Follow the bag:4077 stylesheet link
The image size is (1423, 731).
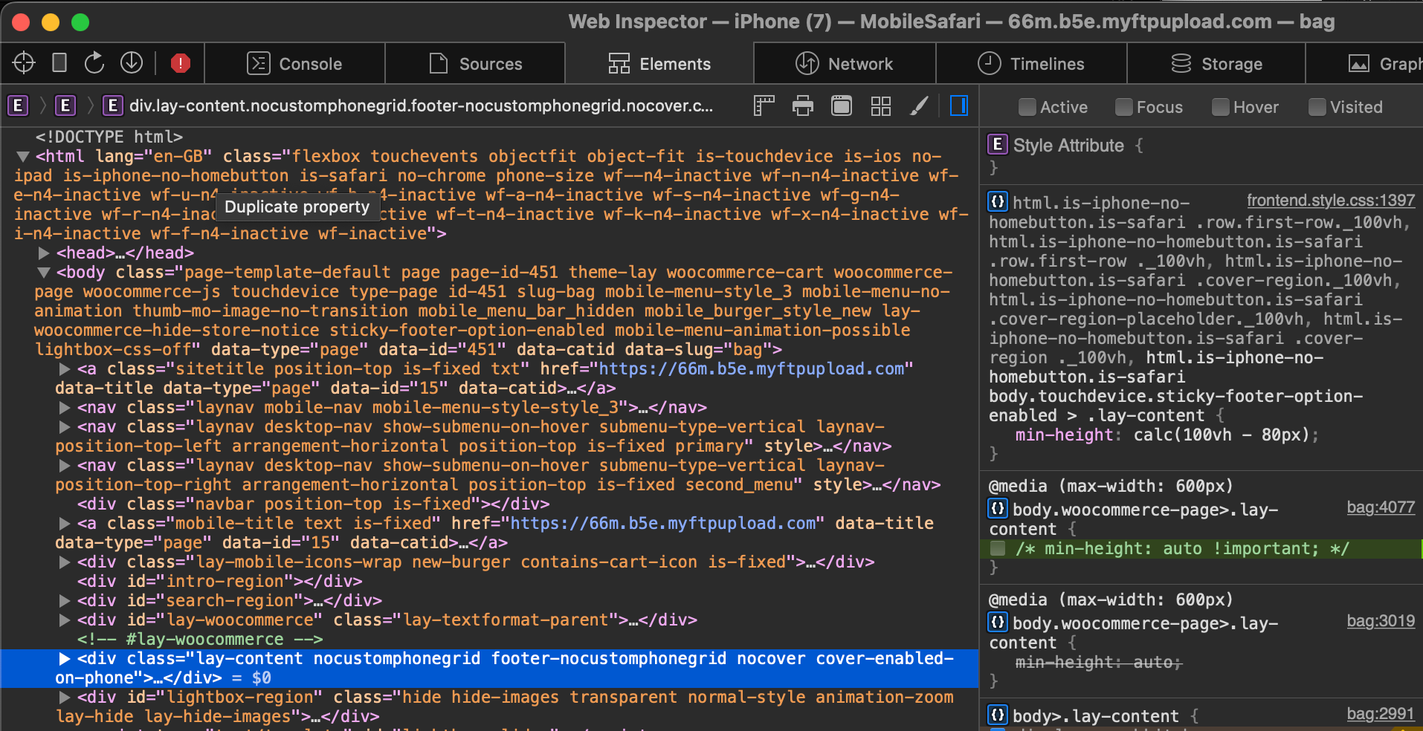coord(1381,507)
